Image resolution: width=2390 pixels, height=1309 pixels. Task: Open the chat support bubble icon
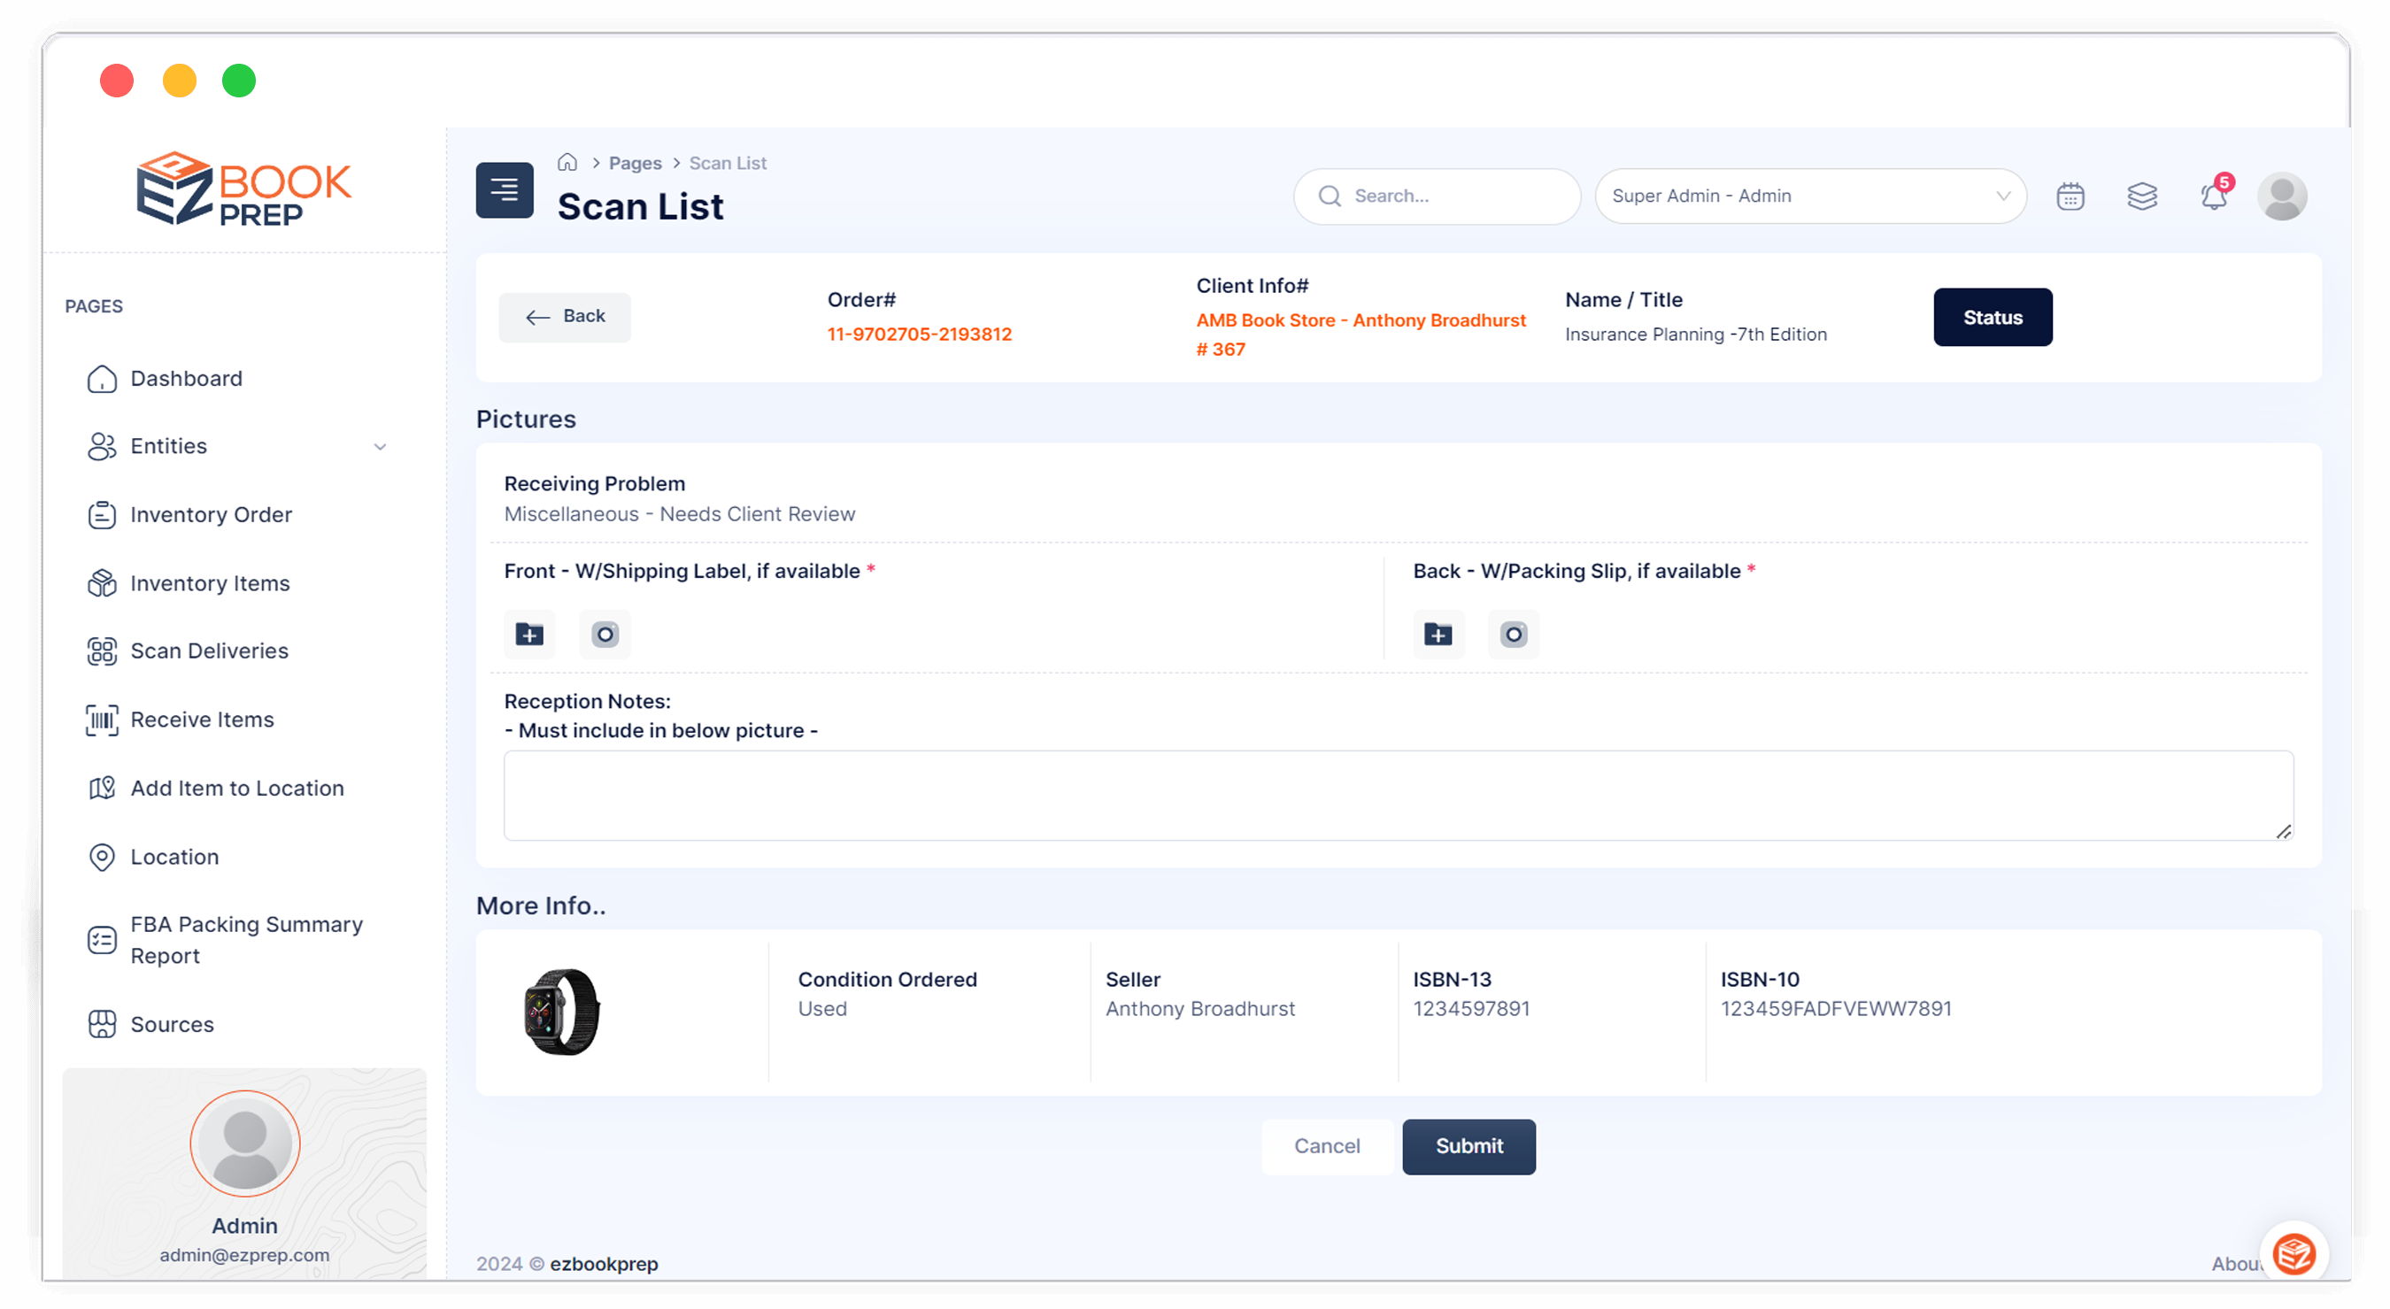tap(2294, 1254)
